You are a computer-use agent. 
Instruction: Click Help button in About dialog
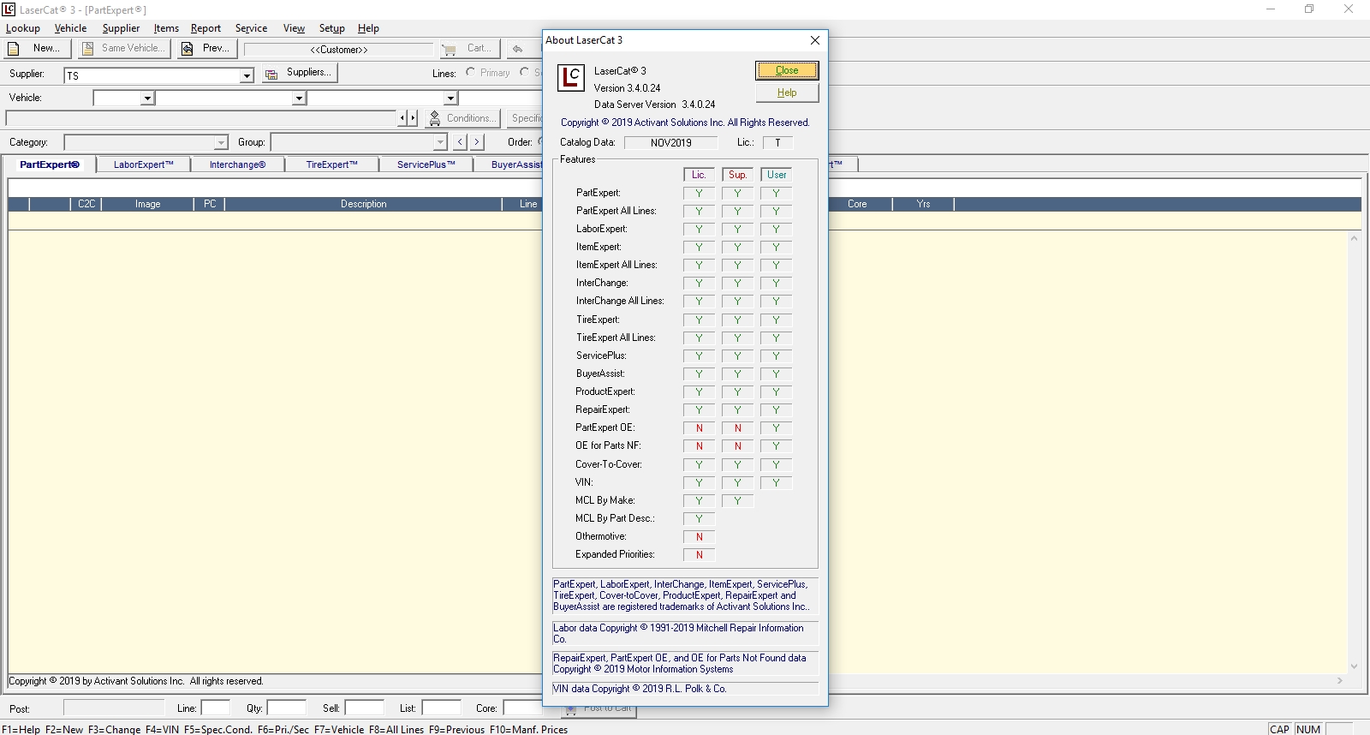(x=786, y=93)
